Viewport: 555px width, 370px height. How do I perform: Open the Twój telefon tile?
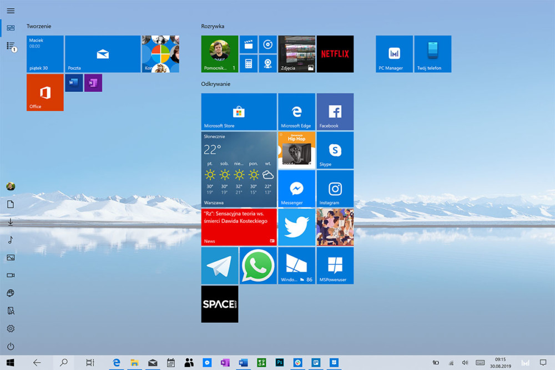coord(433,54)
